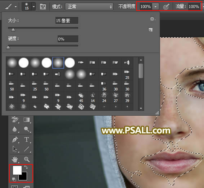The width and height of the screenshot is (204, 188).
Task: Swap foreground and background colors
Action: click(26, 167)
